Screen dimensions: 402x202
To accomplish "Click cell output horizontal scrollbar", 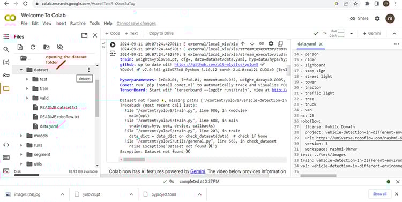I will 134,160.
